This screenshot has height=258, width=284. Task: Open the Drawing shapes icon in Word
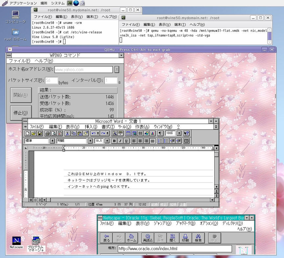[146, 133]
